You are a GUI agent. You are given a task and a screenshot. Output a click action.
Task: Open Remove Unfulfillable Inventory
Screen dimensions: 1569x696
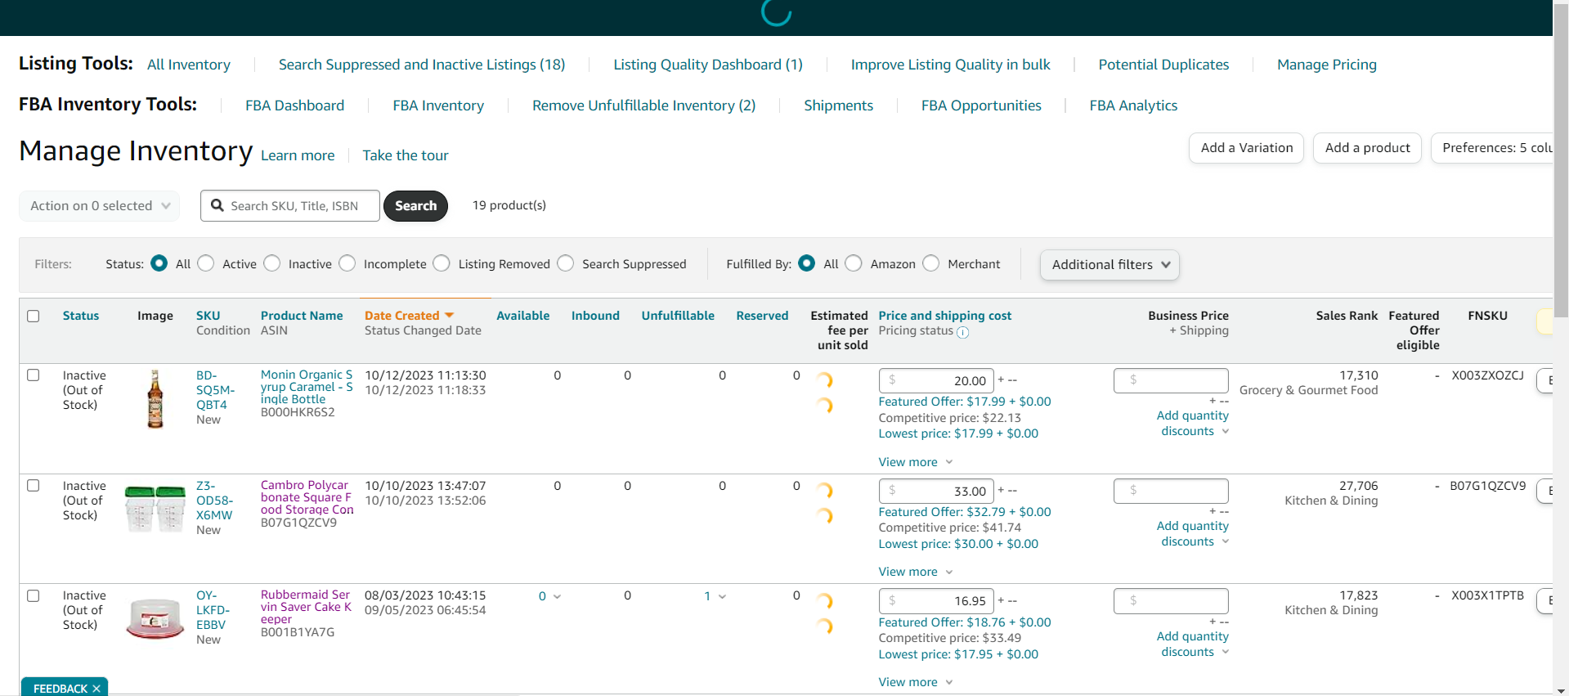tap(644, 106)
